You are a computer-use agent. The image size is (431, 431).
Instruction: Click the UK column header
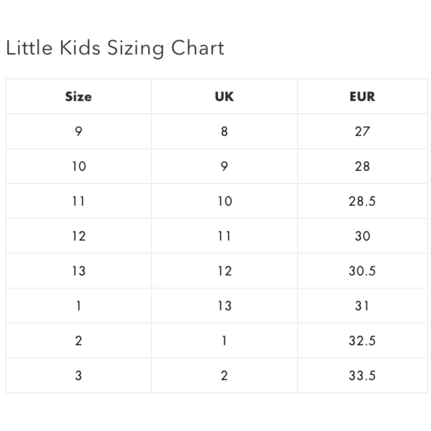pos(224,96)
